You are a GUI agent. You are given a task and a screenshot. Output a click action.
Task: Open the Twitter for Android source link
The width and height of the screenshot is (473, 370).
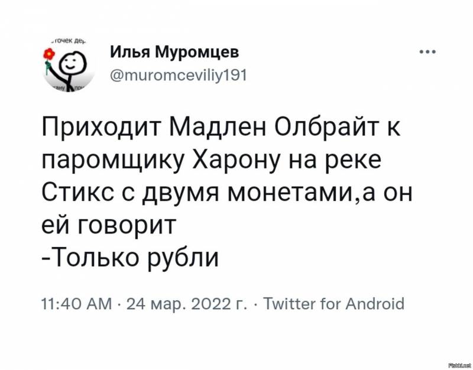[333, 304]
